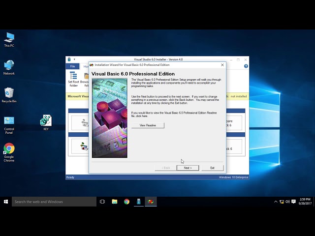Viewport: 315px width, 236px height.
Task: Maximize the Visual Studio 6.0 Installer window
Action: pos(238,59)
